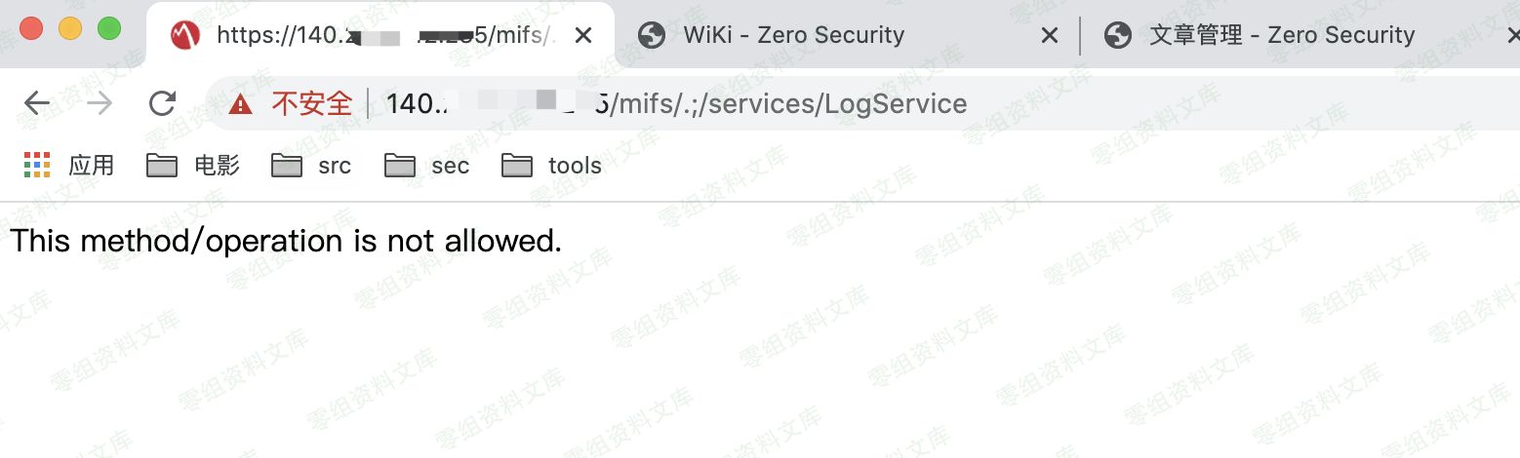The width and height of the screenshot is (1520, 458).
Task: Close the WiKi - Zero Security tab
Action: click(x=1050, y=36)
